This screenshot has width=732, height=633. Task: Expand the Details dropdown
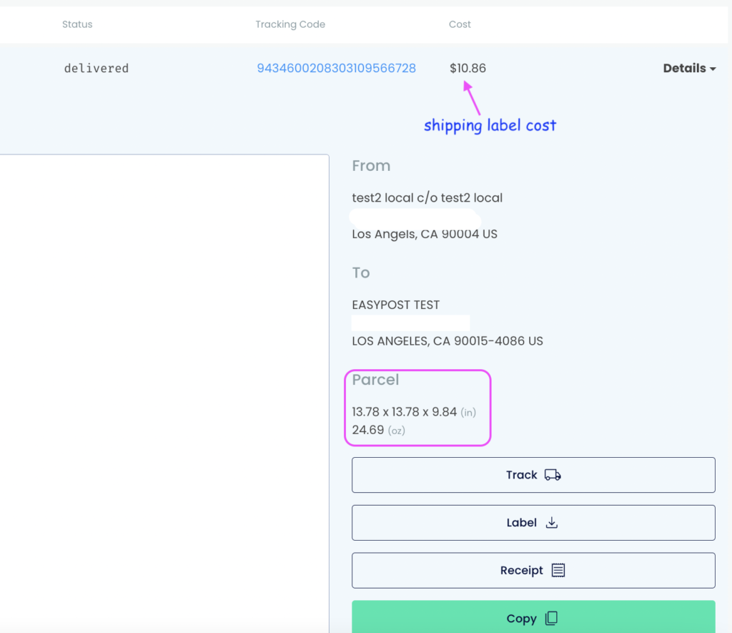coord(689,69)
